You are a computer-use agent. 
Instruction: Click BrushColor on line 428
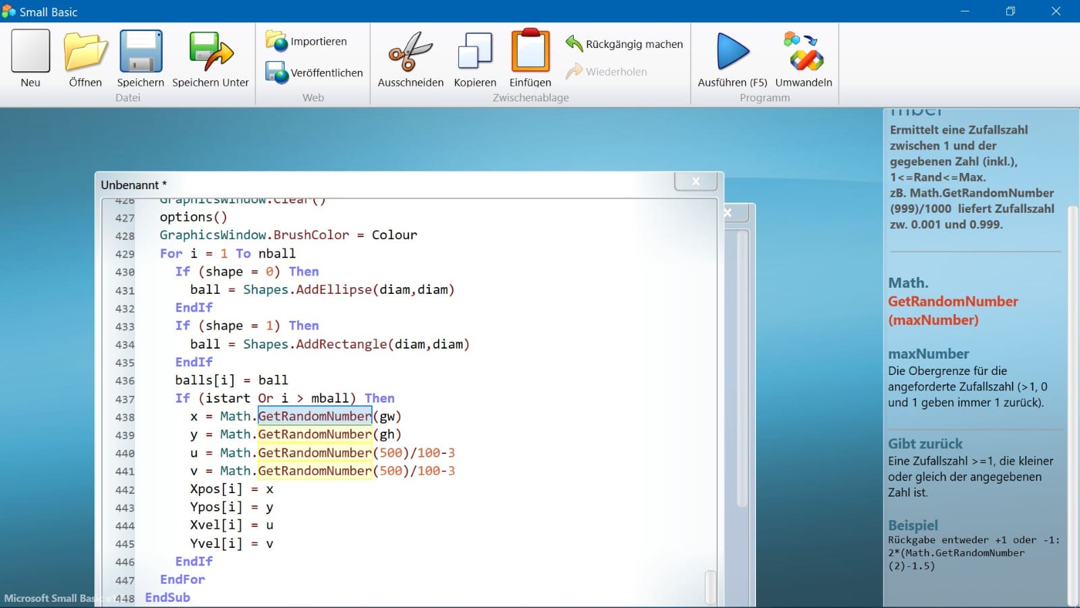[x=311, y=235]
